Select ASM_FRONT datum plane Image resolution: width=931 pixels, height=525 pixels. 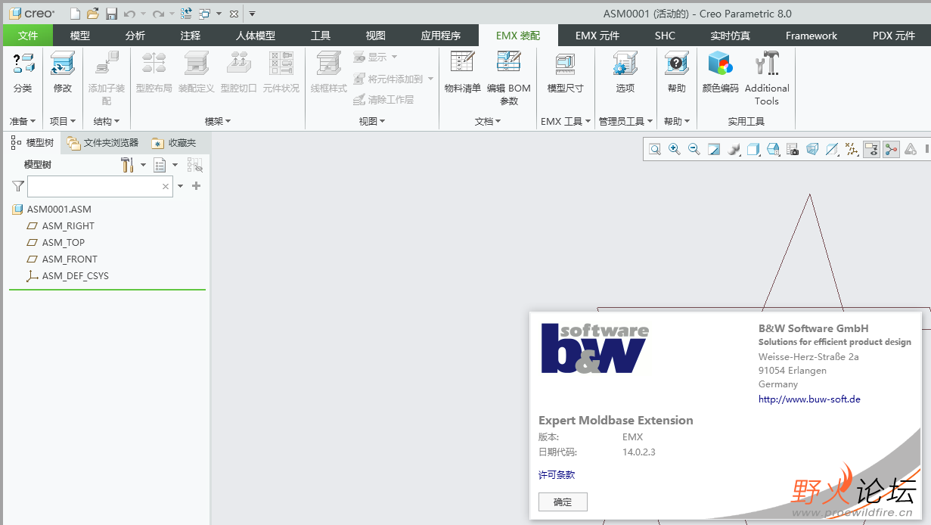(62, 259)
